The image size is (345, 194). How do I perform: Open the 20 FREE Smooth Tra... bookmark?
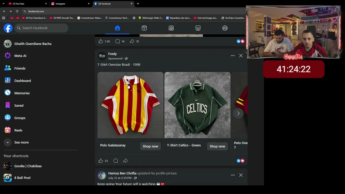click(62, 18)
